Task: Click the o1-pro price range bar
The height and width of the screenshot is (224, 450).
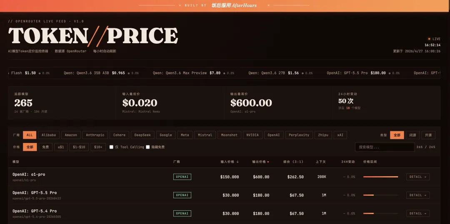Action: tap(380, 177)
